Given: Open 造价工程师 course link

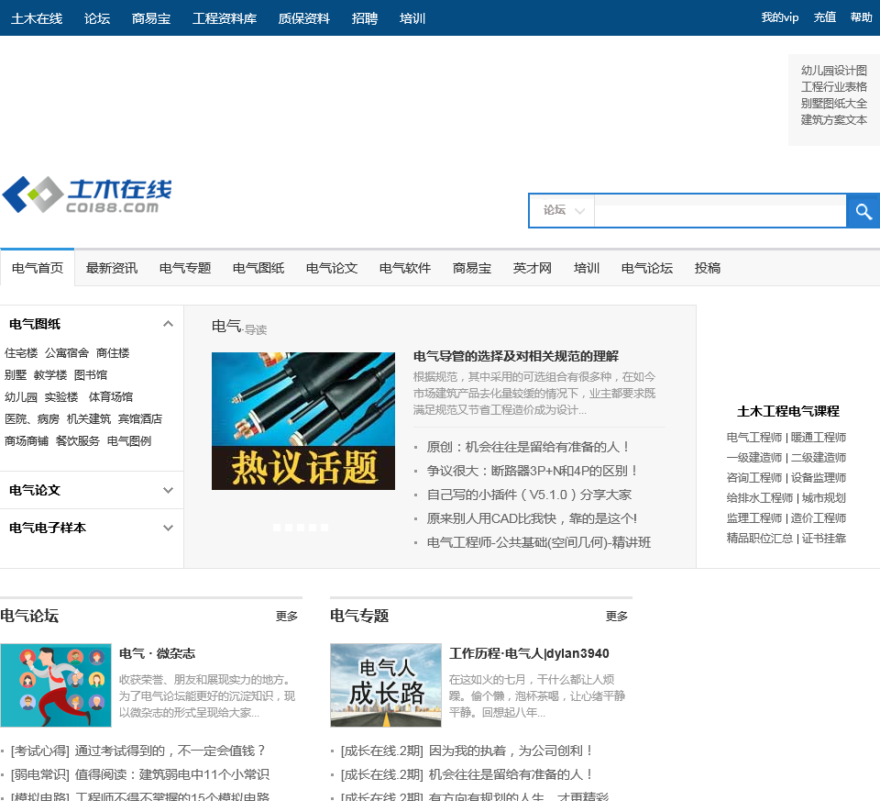Looking at the screenshot, I should point(819,517).
